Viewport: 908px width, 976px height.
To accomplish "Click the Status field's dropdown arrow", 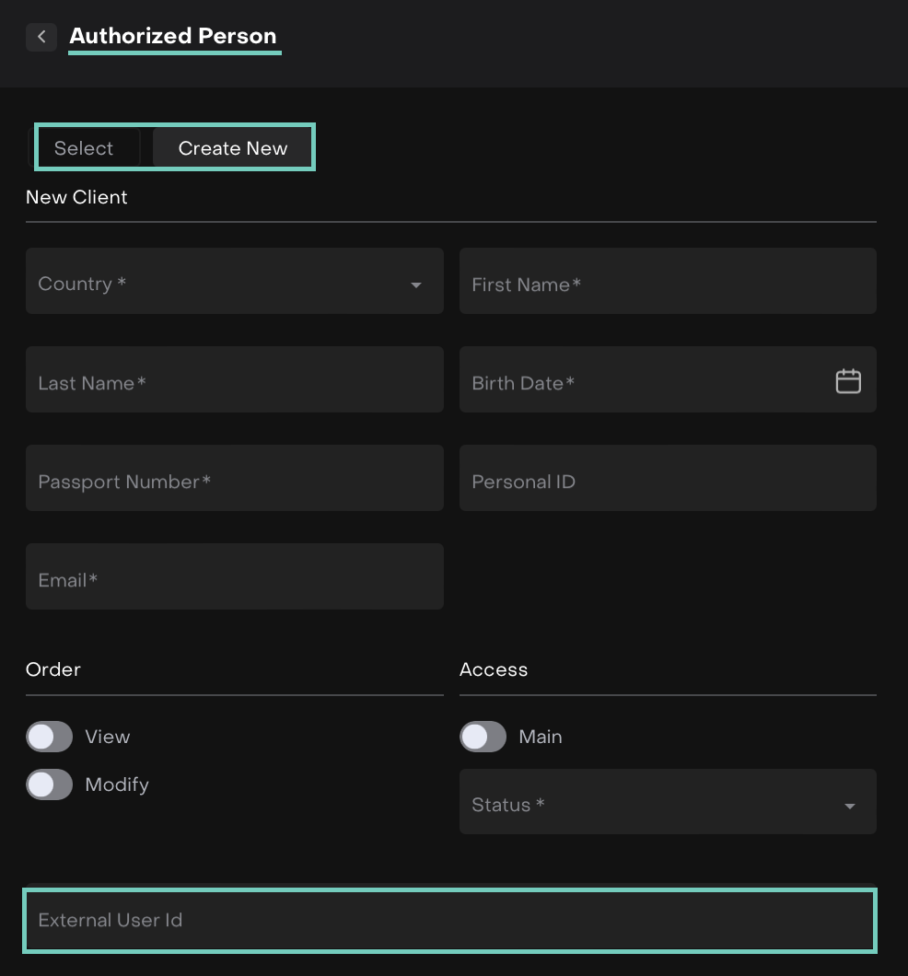I will [x=849, y=807].
